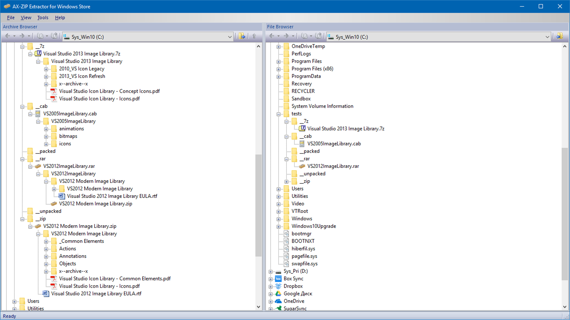Expand the Actions folder node
This screenshot has height=320, width=570.
click(x=46, y=249)
